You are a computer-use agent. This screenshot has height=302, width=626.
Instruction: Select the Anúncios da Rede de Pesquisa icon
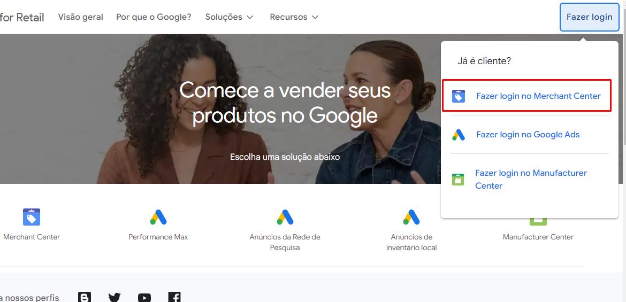click(x=285, y=217)
